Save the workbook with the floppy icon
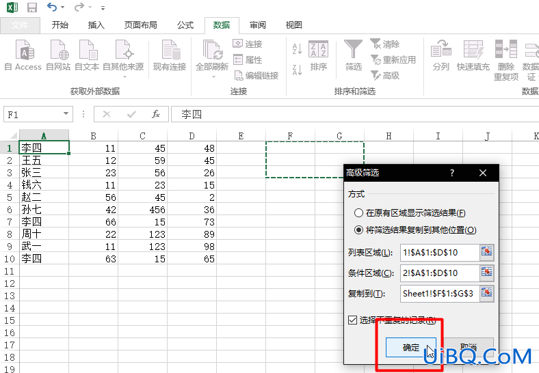The width and height of the screenshot is (539, 373). pos(32,8)
